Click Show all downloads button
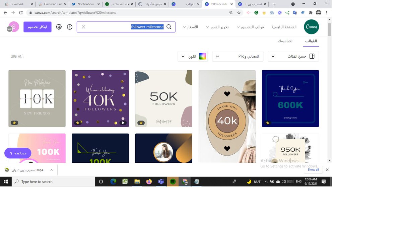 [x=314, y=170]
